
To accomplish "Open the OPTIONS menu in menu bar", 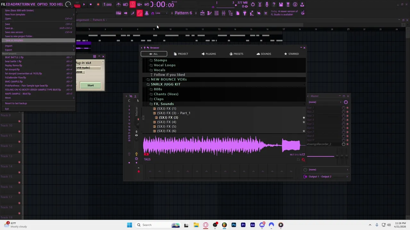I will (42, 4).
